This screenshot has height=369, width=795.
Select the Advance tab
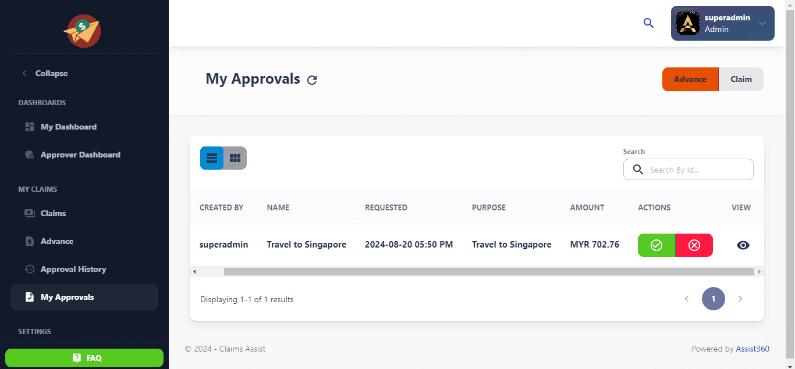pos(690,80)
